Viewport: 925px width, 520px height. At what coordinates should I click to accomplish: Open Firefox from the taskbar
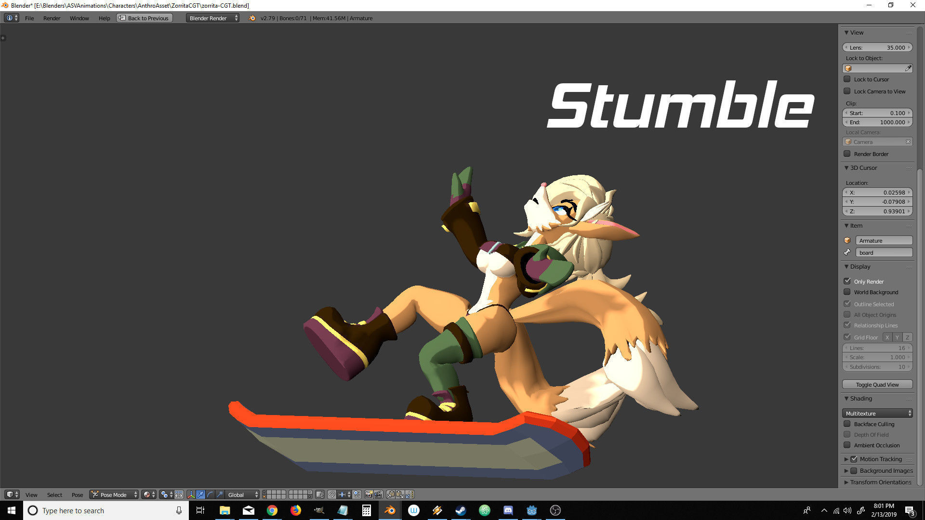(x=296, y=510)
